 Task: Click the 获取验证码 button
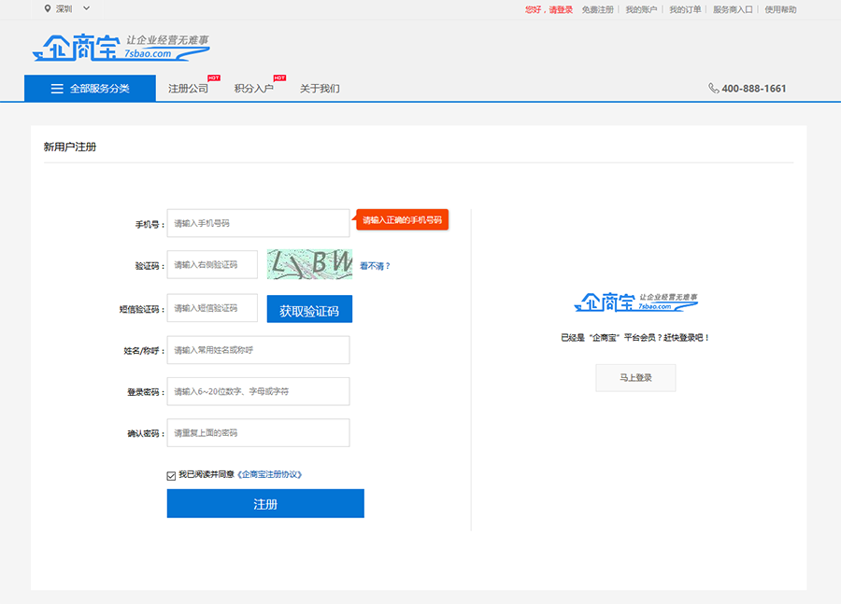click(309, 310)
